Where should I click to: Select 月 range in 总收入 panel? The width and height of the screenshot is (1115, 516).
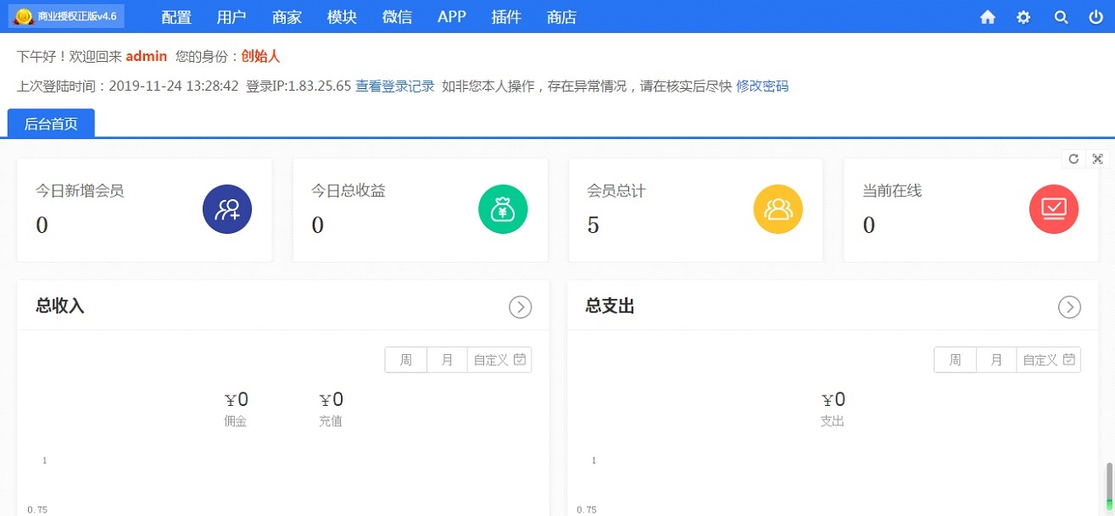(447, 360)
